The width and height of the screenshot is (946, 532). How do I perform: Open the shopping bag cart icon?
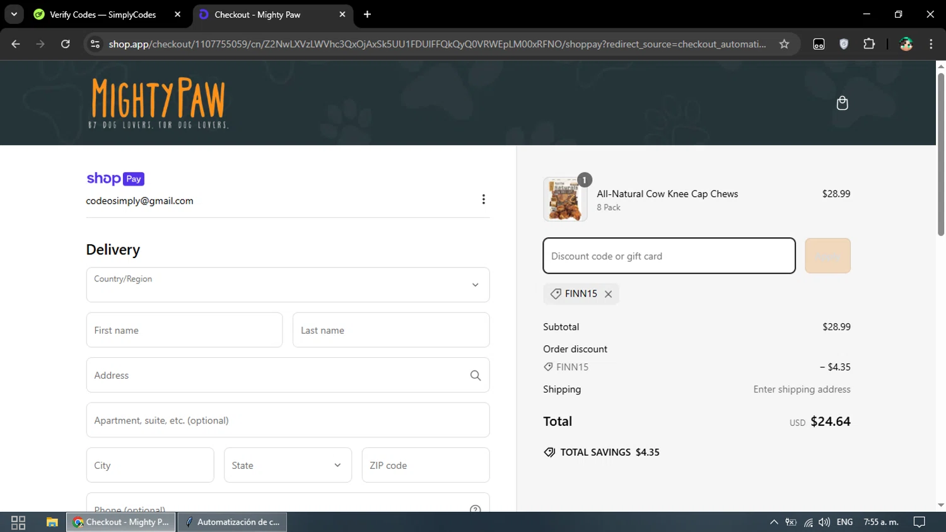point(842,103)
